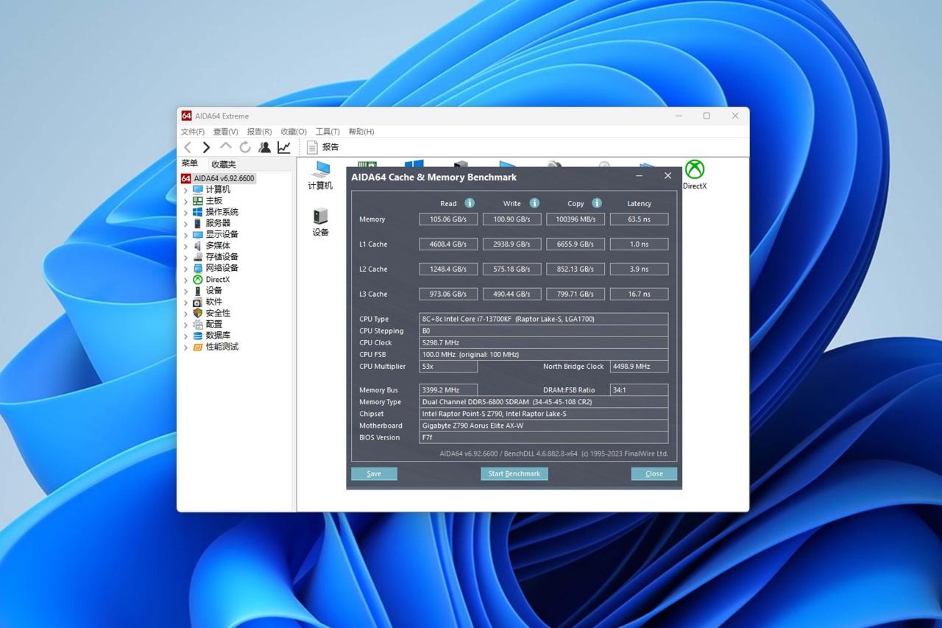Click the CPU Clock value 5298.7 MHz
This screenshot has width=942, height=628.
(x=544, y=342)
